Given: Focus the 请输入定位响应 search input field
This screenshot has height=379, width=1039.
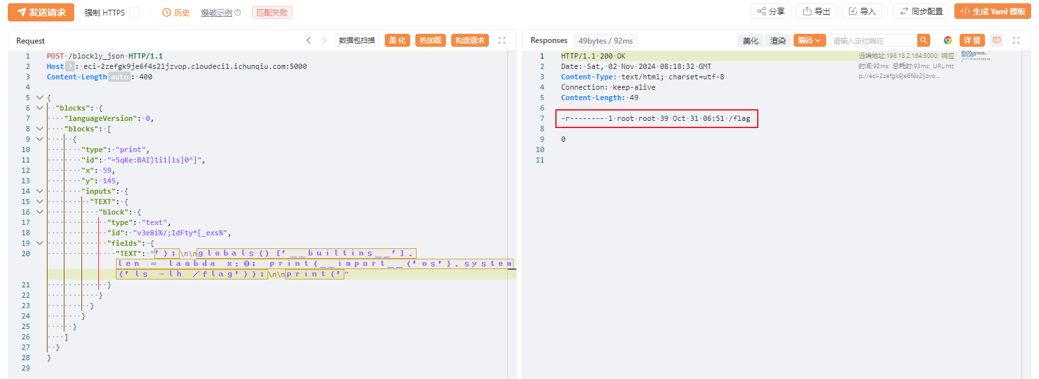Looking at the screenshot, I should coord(872,40).
